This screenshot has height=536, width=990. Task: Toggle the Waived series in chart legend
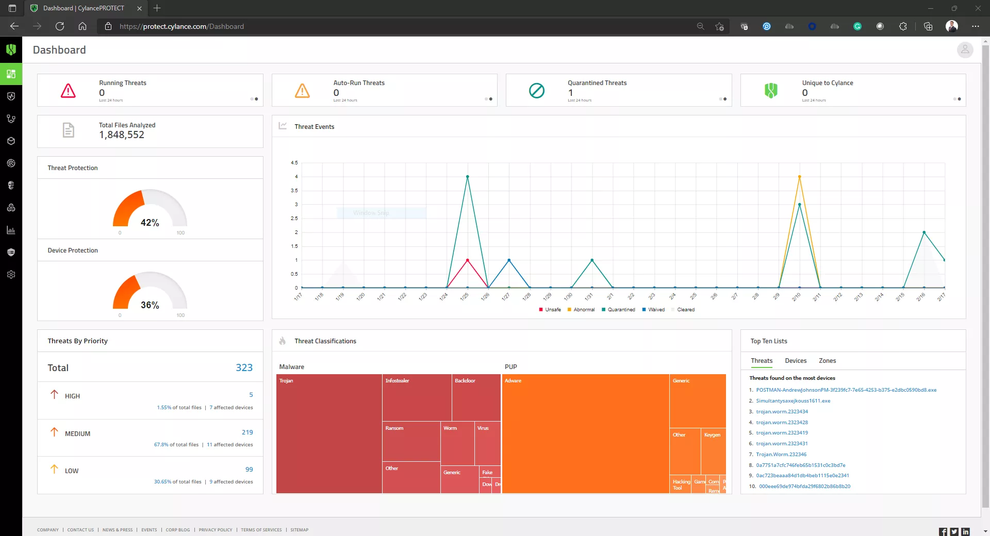pyautogui.click(x=653, y=310)
